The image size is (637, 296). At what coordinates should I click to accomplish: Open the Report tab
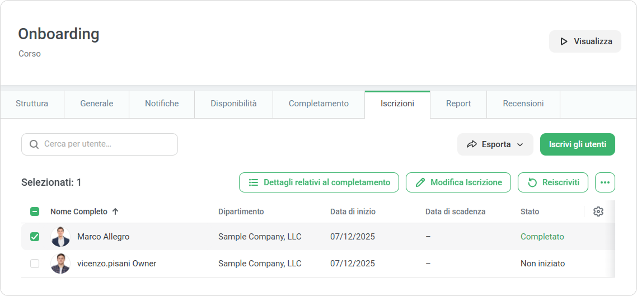point(458,104)
